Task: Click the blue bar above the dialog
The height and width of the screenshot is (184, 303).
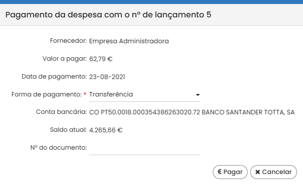Action: [151, 2]
